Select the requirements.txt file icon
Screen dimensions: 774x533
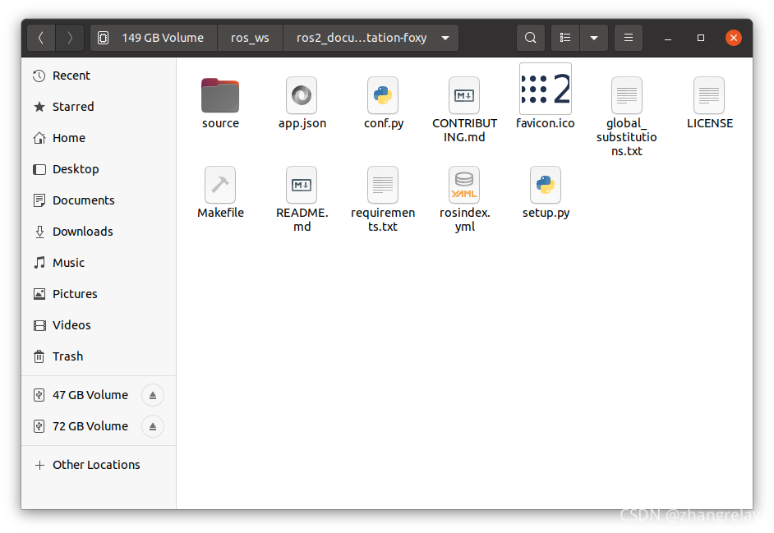pyautogui.click(x=383, y=185)
